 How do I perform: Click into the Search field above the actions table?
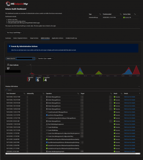pos(73,90)
